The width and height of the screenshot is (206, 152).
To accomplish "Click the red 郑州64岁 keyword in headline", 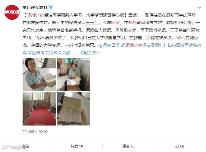I will pos(35,15).
